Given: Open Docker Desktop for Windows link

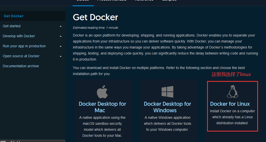Looking at the screenshot, I should pos(167,107).
